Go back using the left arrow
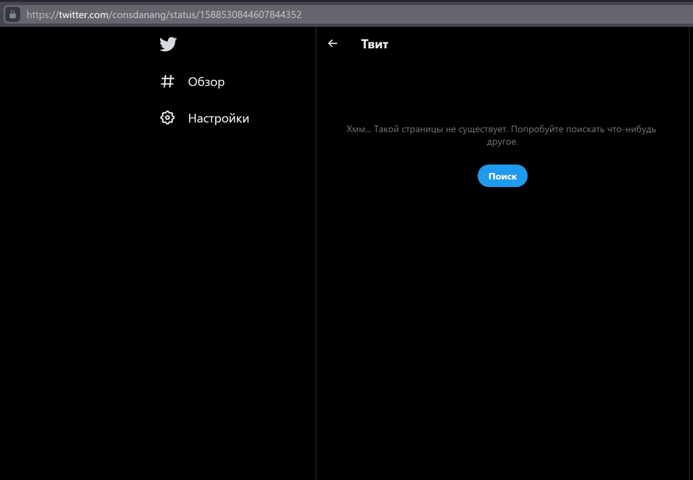Screen dimensions: 693x480 click(x=333, y=43)
